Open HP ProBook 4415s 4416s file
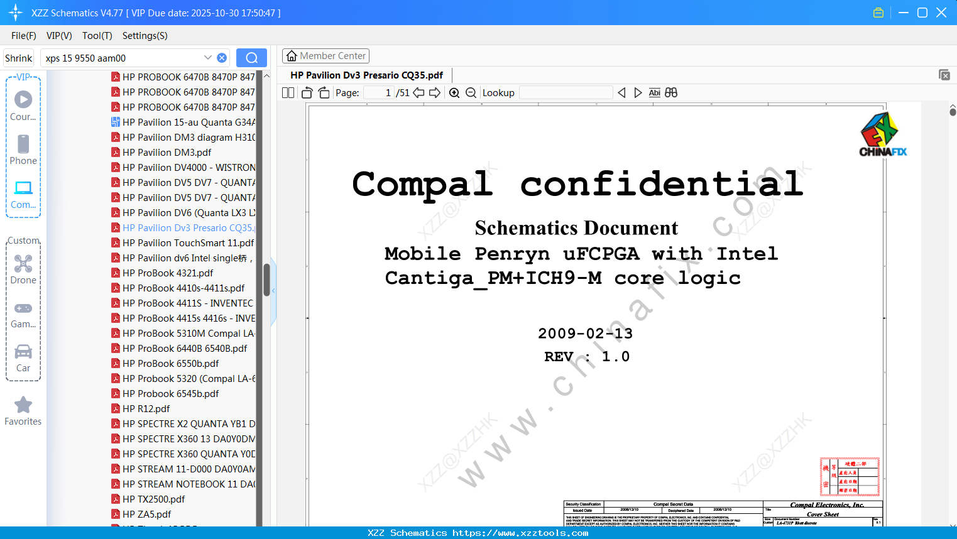Screen dimensions: 957x539 pos(183,318)
